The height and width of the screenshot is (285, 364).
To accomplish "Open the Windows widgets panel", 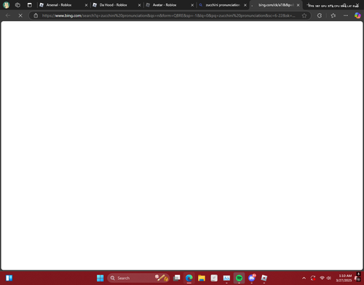I will (x=9, y=278).
